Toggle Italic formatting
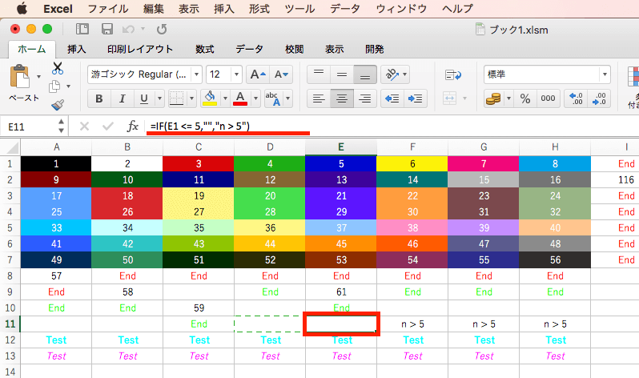Screen dimensions: 639x378 pos(122,99)
